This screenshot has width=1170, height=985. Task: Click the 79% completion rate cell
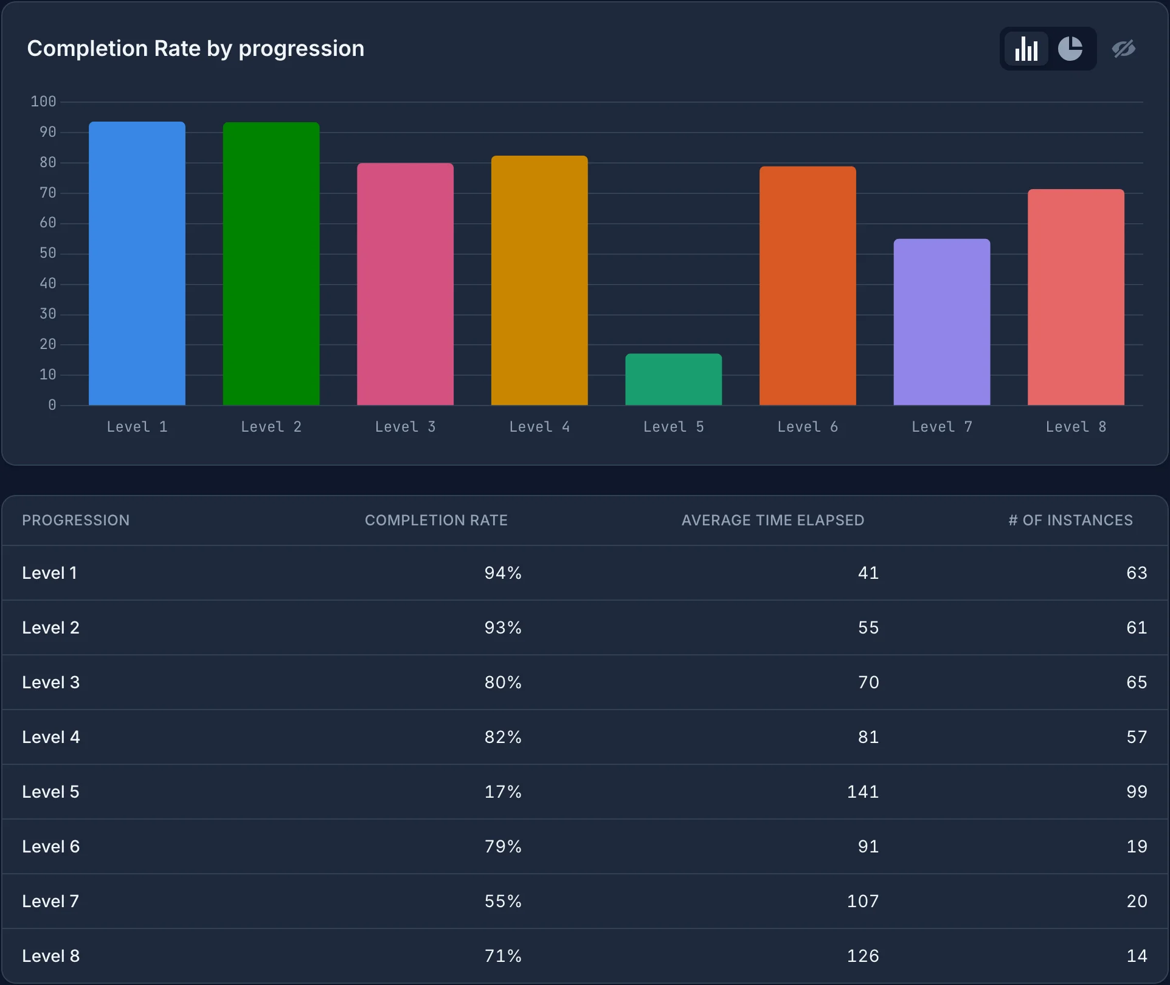[503, 846]
